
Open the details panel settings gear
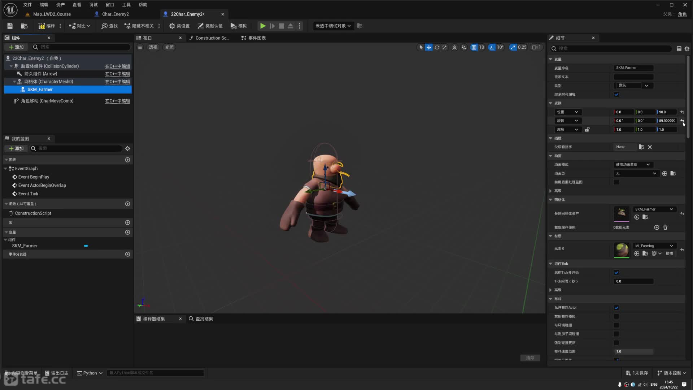tap(687, 48)
